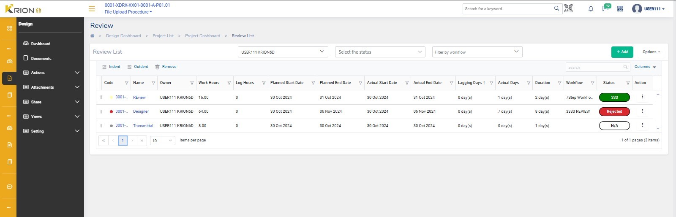Click the Code column filter icon

[126, 83]
